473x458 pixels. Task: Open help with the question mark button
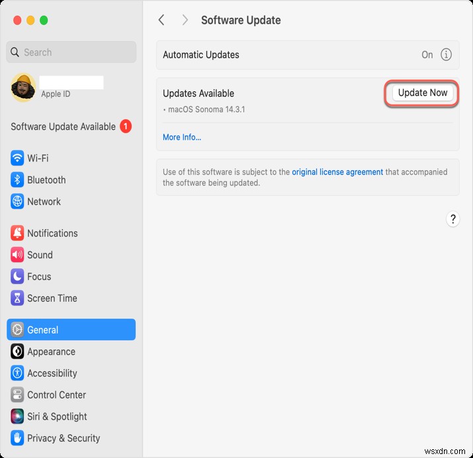tap(452, 219)
